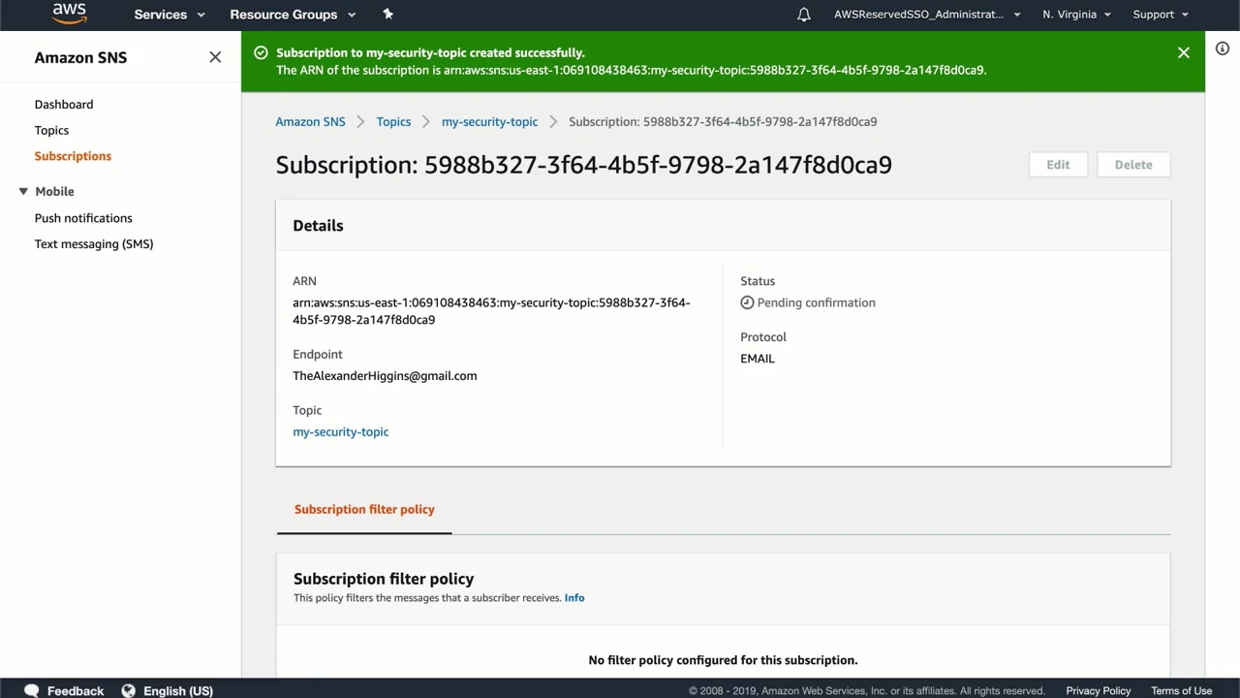Click the language globe icon
This screenshot has height=698, width=1240.
(128, 690)
